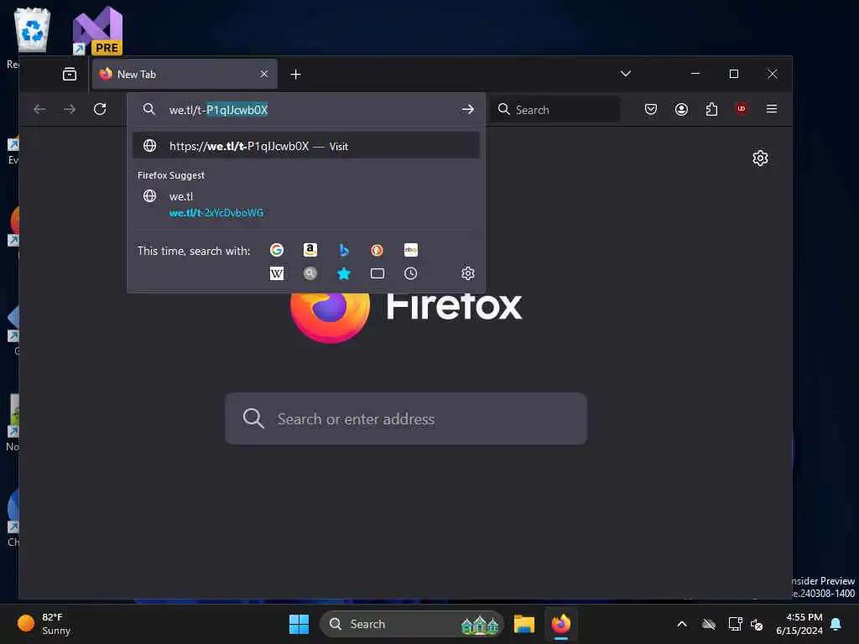Viewport: 859px width, 644px height.
Task: Open the notifications bell icon
Action: pyautogui.click(x=836, y=624)
